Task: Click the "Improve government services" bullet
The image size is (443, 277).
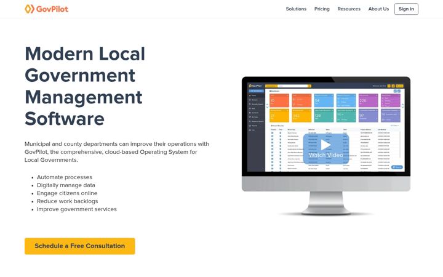Action: [x=76, y=209]
